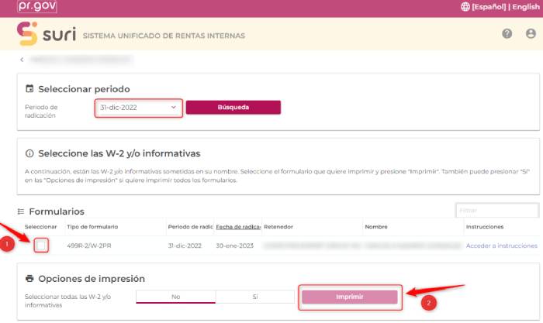Screen dimensions: 543x323
Task: Click the pr.gov logo
Action: tap(37, 6)
